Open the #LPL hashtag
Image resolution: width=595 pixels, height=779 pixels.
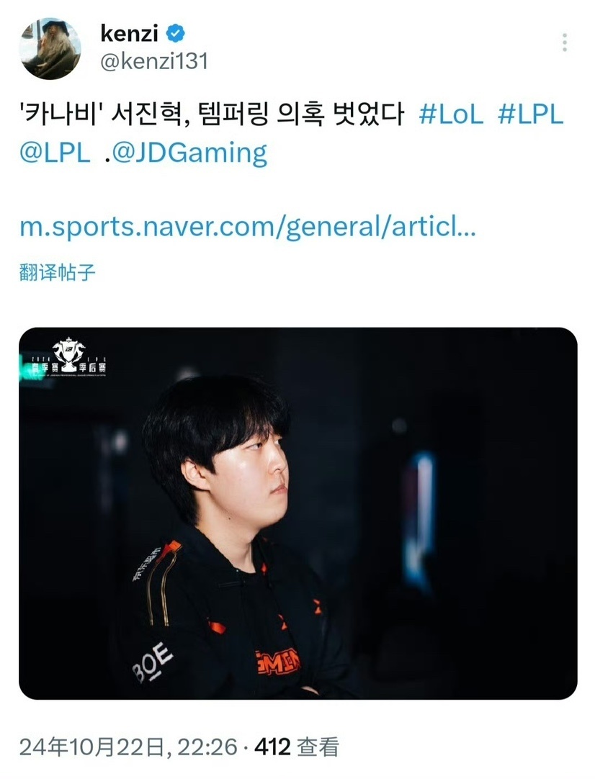click(x=530, y=114)
